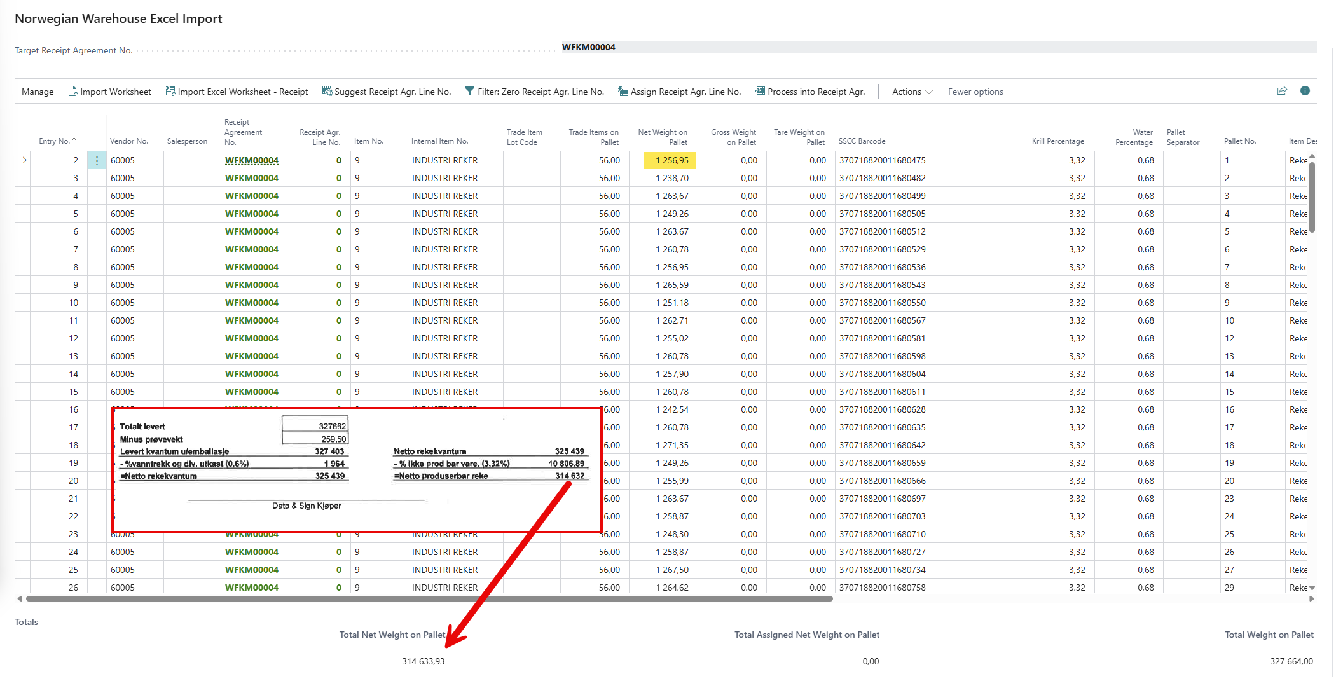Click the SSCC Barcode column header
Image resolution: width=1336 pixels, height=688 pixels.
point(862,141)
